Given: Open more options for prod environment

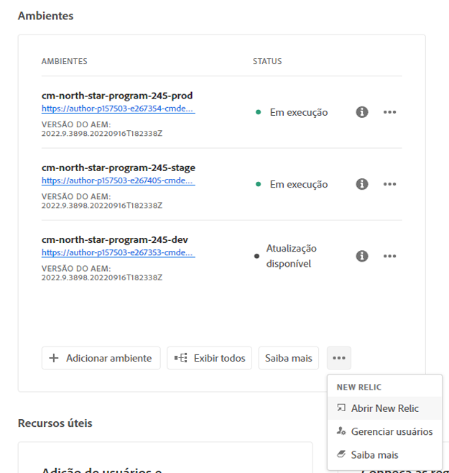Looking at the screenshot, I should [x=389, y=112].
